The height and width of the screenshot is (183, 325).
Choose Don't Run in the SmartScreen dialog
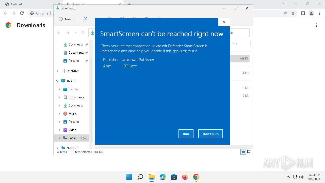coord(210,134)
